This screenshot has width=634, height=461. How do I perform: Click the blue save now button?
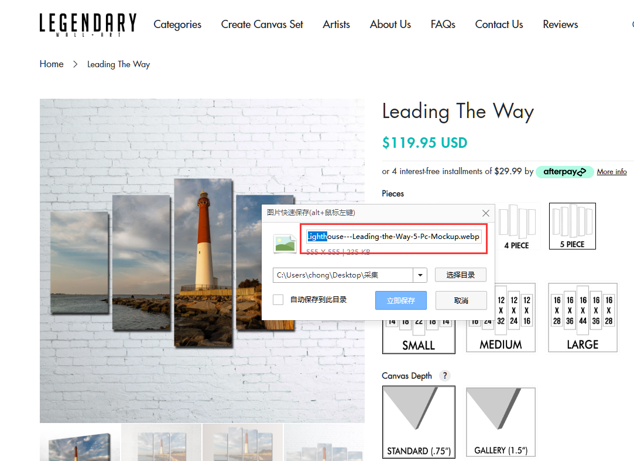point(400,300)
